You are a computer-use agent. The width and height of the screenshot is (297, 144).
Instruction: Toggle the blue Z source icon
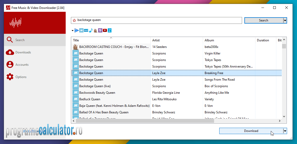point(109,30)
